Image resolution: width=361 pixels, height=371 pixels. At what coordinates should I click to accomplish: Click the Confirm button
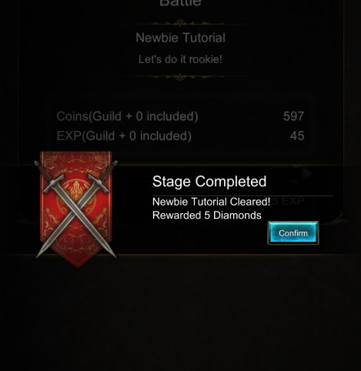coord(293,233)
